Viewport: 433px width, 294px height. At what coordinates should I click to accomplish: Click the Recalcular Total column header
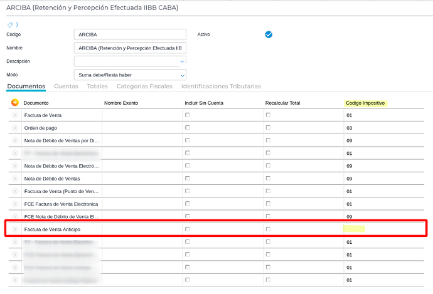[282, 103]
